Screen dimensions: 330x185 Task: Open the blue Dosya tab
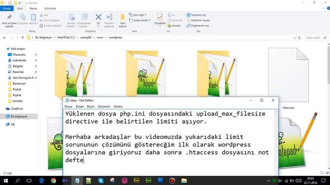7,8
